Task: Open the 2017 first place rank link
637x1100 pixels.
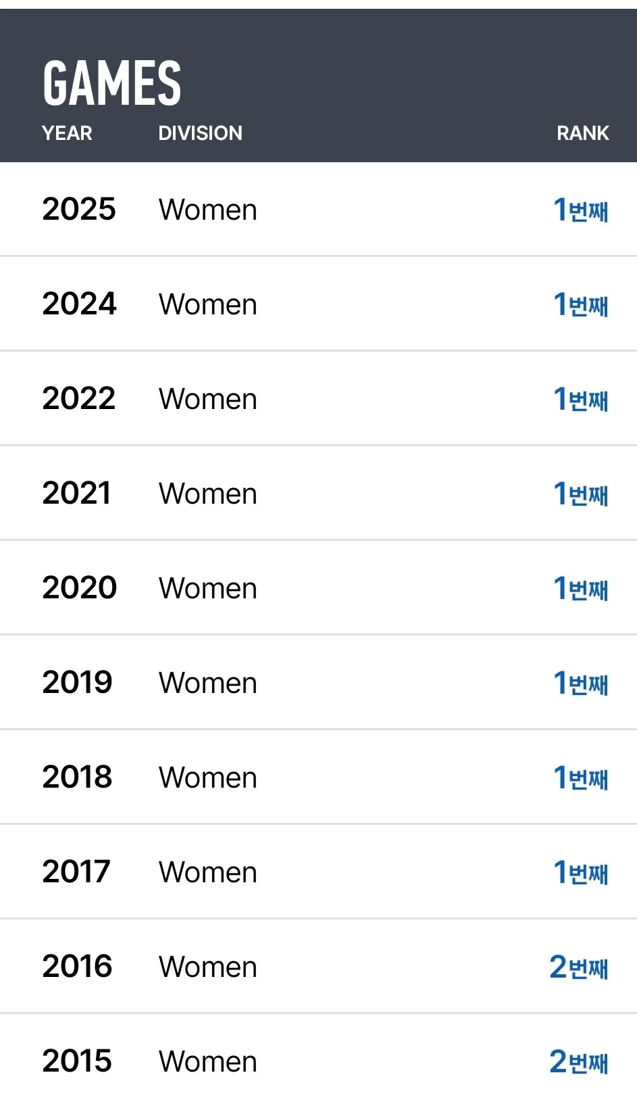Action: coord(581,872)
